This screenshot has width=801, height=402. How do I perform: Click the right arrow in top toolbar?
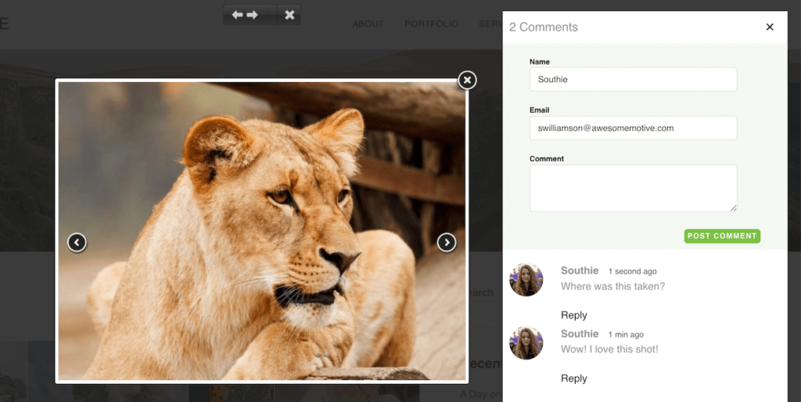coord(253,15)
